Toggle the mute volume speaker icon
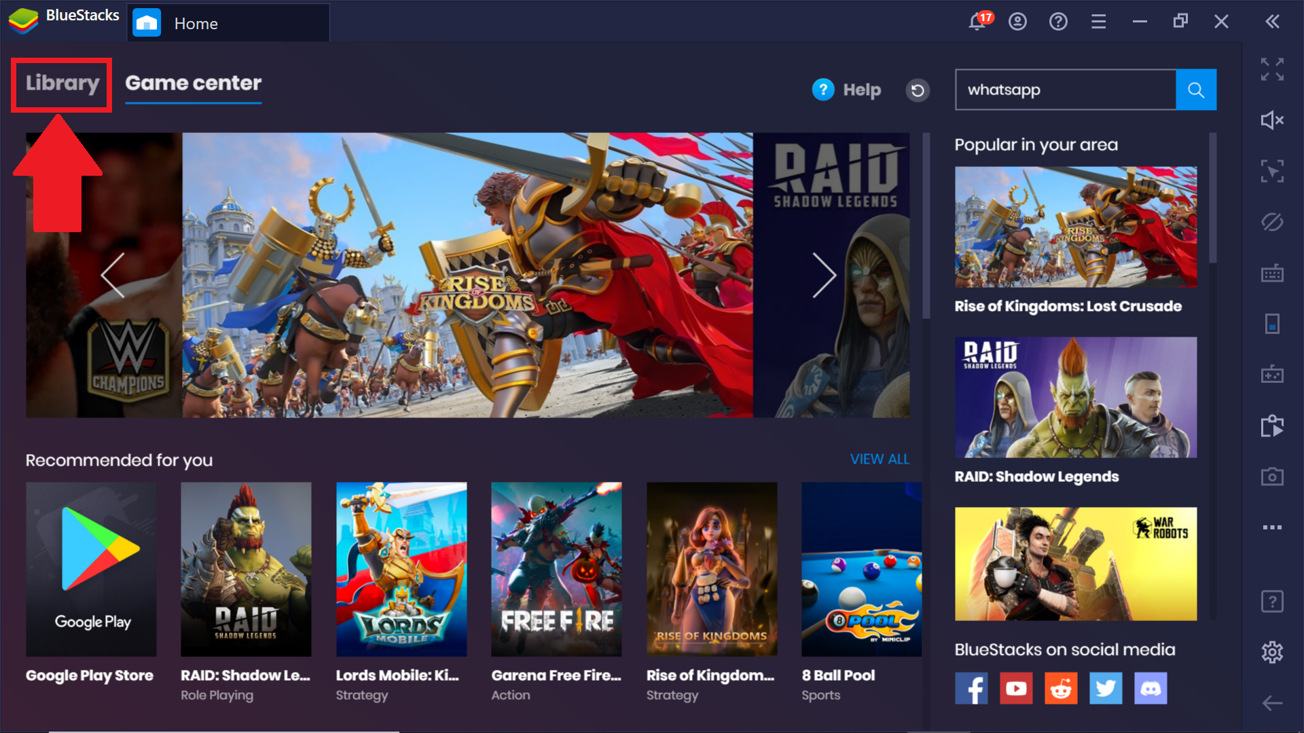 tap(1272, 120)
